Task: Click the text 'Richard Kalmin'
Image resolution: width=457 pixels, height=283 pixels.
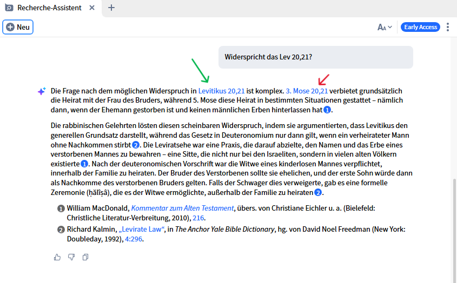Action: pyautogui.click(x=91, y=229)
